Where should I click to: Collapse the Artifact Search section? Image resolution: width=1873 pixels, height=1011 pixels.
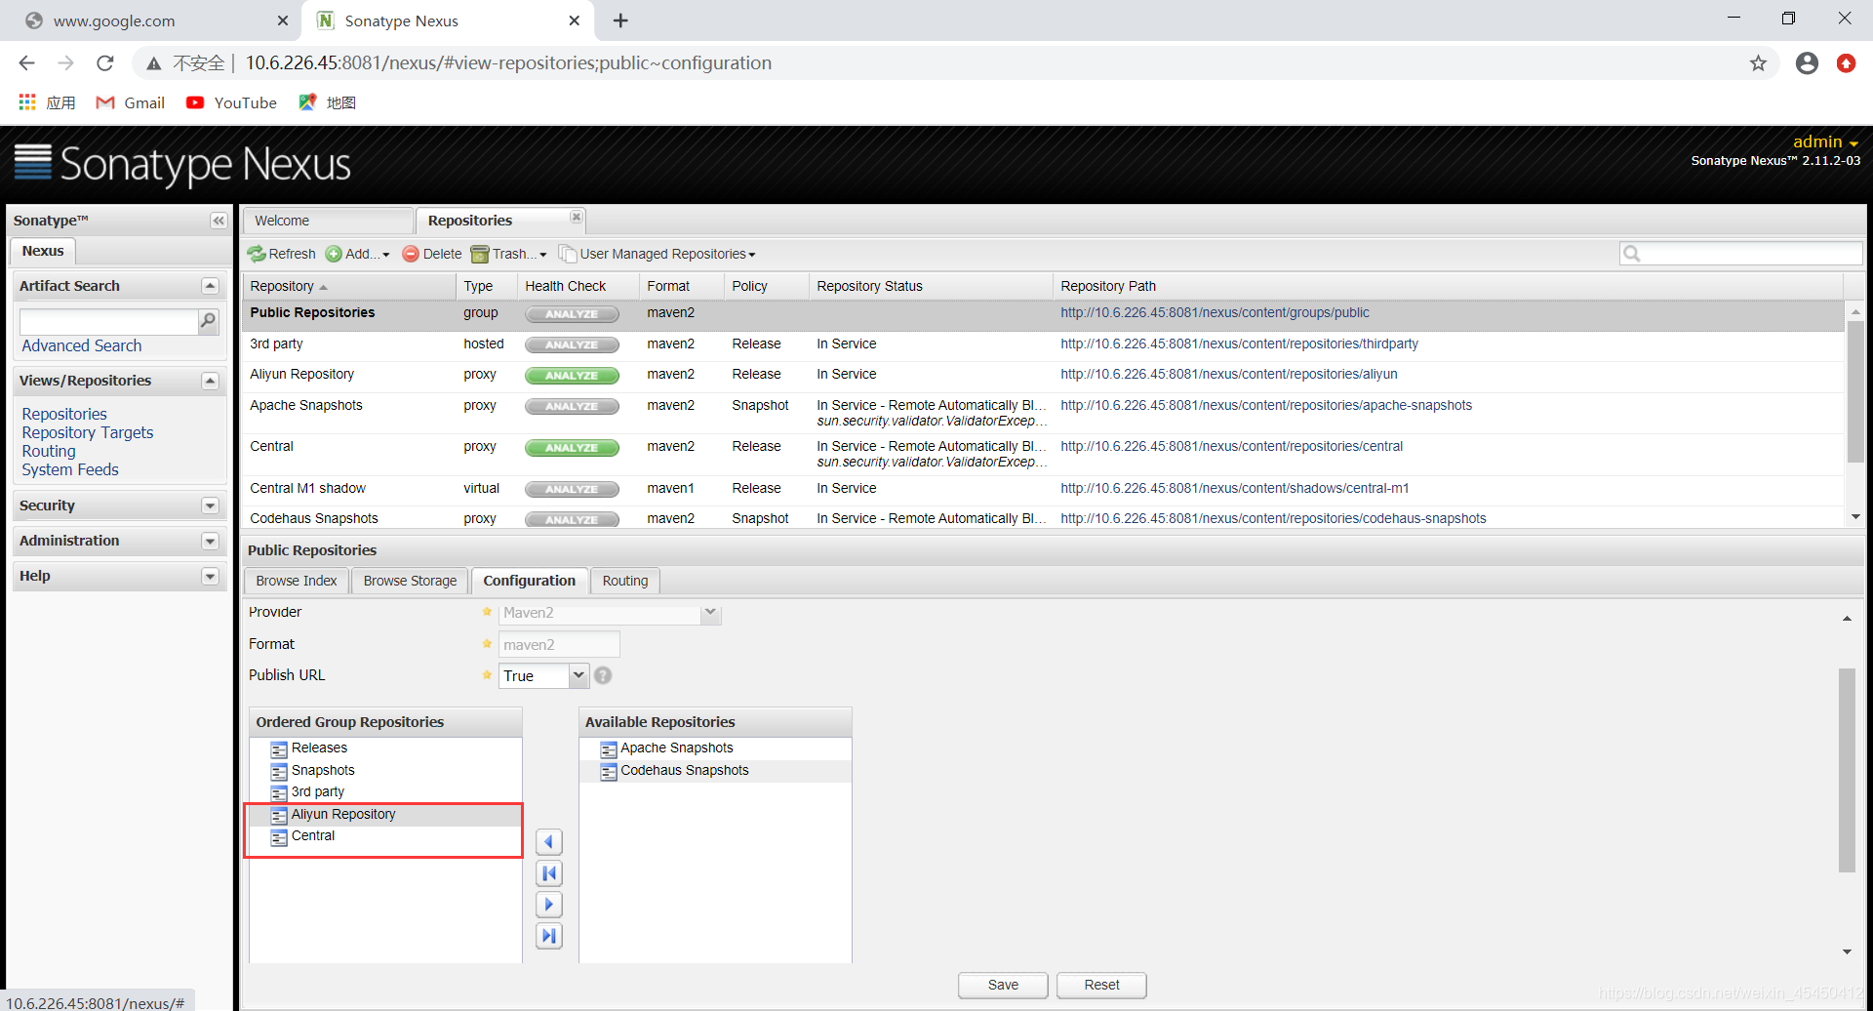210,286
